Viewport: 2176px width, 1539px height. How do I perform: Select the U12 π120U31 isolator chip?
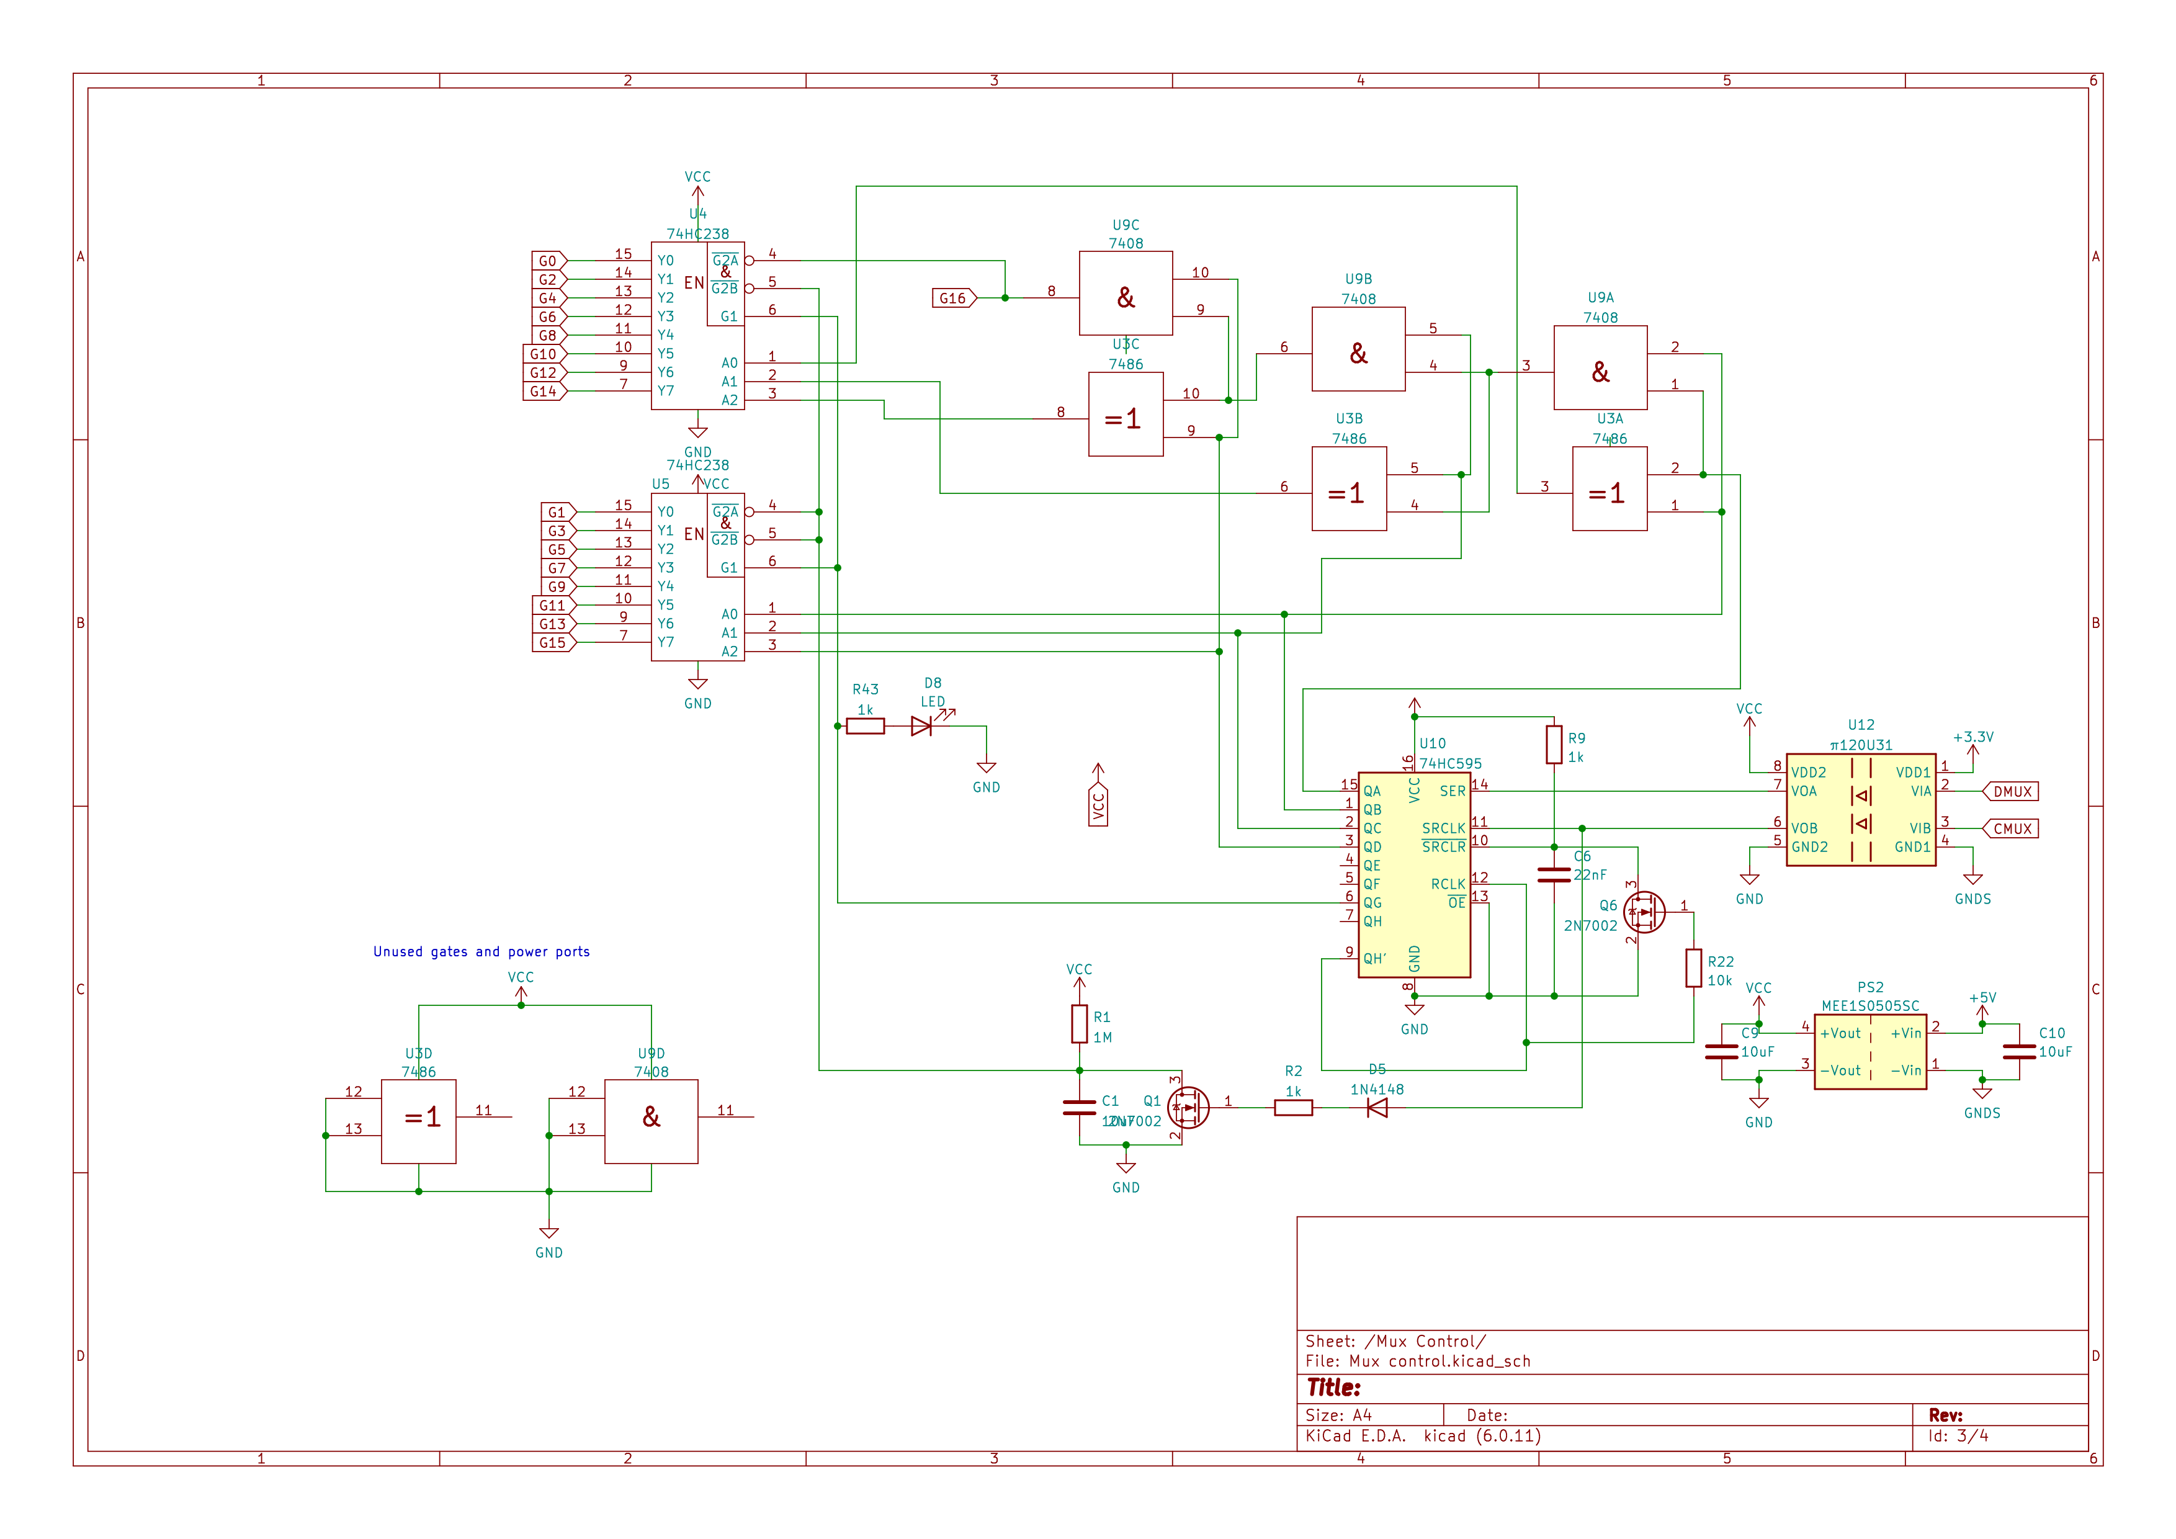[x=1860, y=810]
